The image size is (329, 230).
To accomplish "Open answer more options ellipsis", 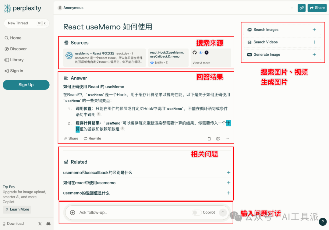I will [x=227, y=139].
